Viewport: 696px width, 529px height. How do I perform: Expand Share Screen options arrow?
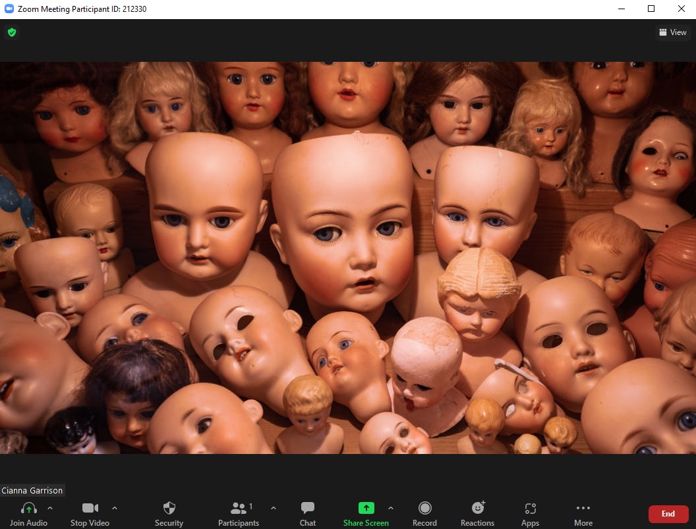tap(391, 508)
